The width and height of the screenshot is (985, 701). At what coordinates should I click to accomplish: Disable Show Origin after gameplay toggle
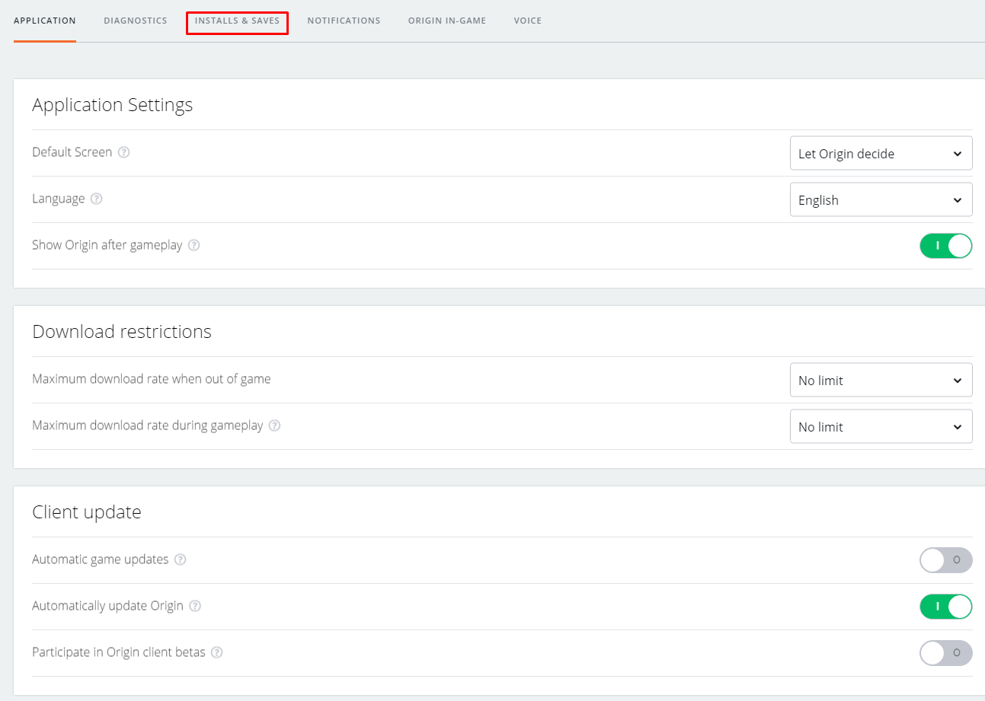(x=946, y=246)
